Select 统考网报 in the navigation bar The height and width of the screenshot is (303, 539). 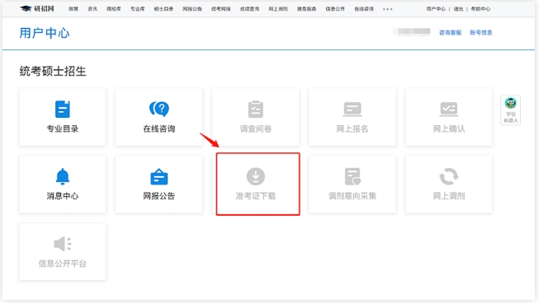point(220,9)
